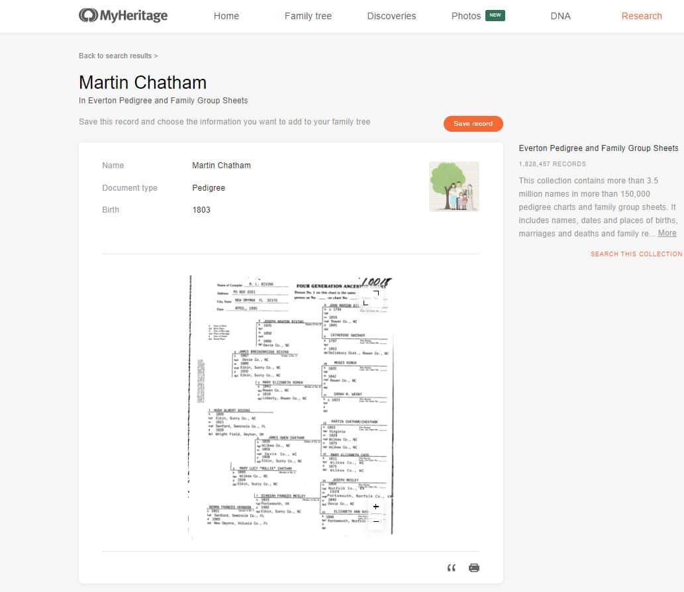
Task: Click the Martin Chatham page heading
Action: click(142, 83)
